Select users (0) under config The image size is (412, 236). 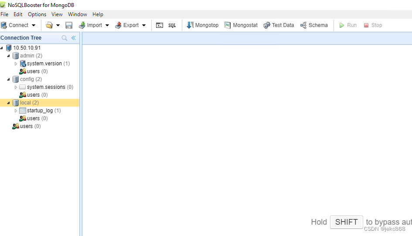coord(40,95)
